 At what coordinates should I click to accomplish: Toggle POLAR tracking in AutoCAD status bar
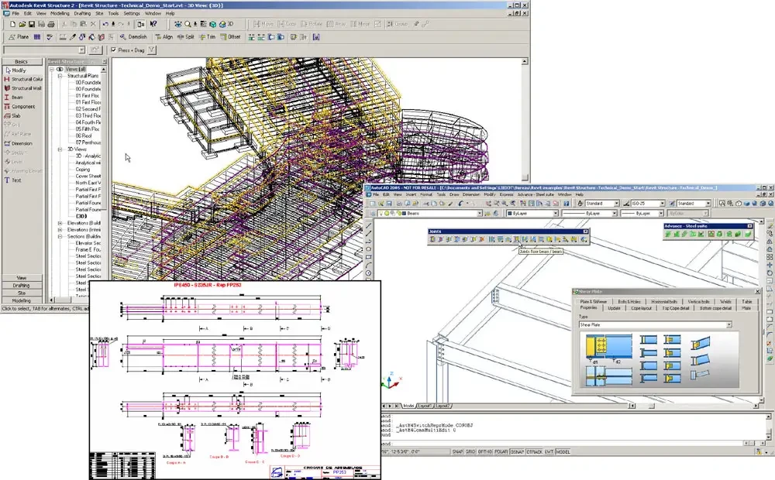point(501,452)
